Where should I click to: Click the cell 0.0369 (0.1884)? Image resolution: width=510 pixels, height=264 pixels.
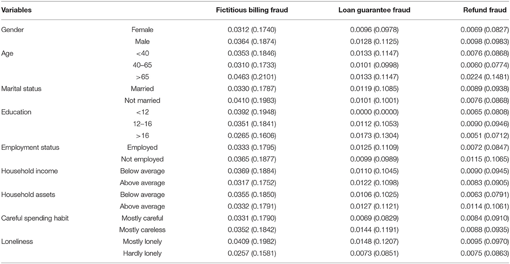pyautogui.click(x=252, y=171)
